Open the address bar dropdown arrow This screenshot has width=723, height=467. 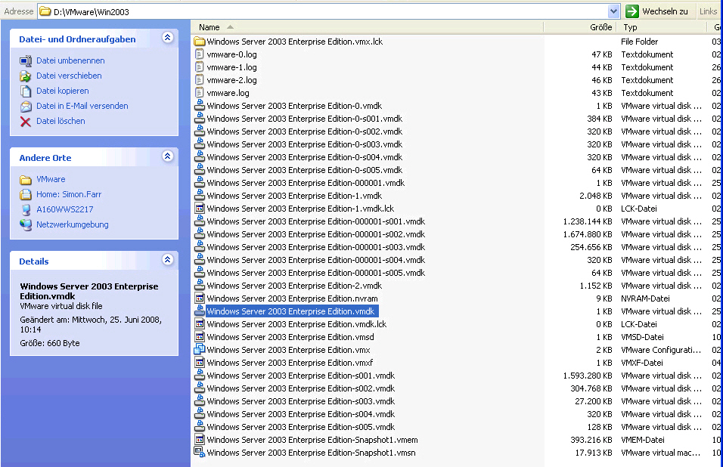click(614, 11)
